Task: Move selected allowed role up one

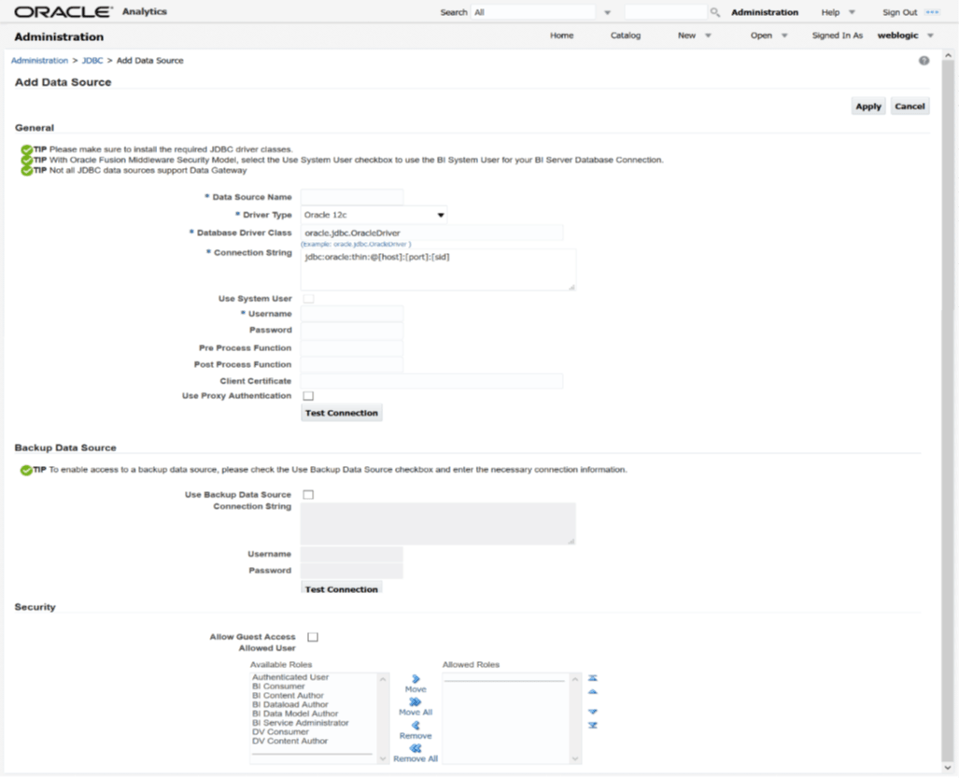Action: (593, 692)
